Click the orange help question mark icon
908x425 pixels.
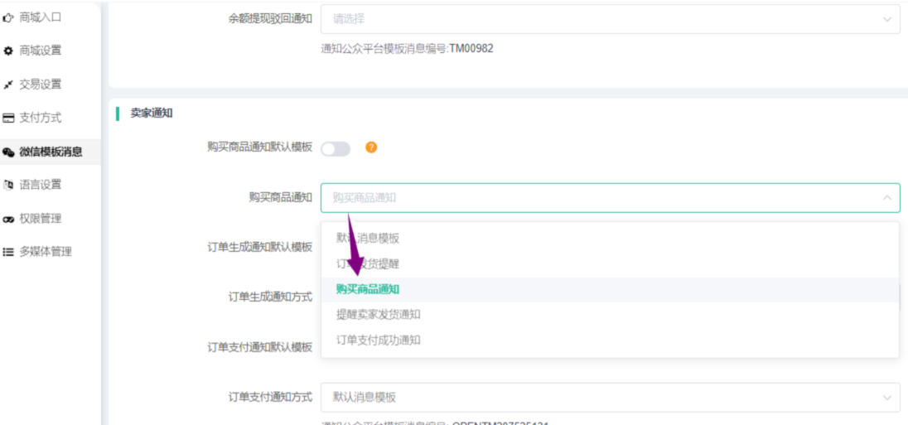pyautogui.click(x=371, y=147)
